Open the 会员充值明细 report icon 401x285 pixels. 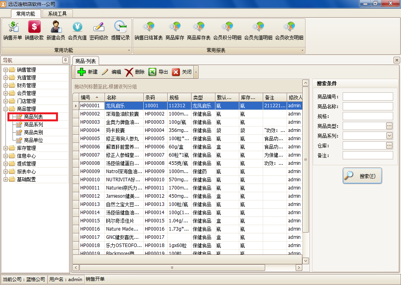point(258,31)
